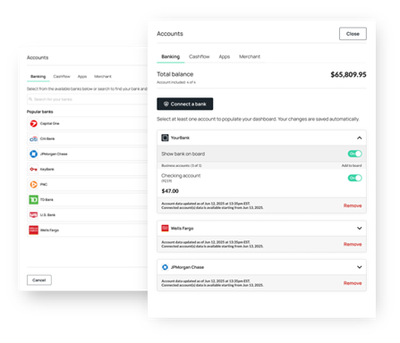The height and width of the screenshot is (343, 400).
Task: Toggle Show bank on board switch
Action: (354, 154)
